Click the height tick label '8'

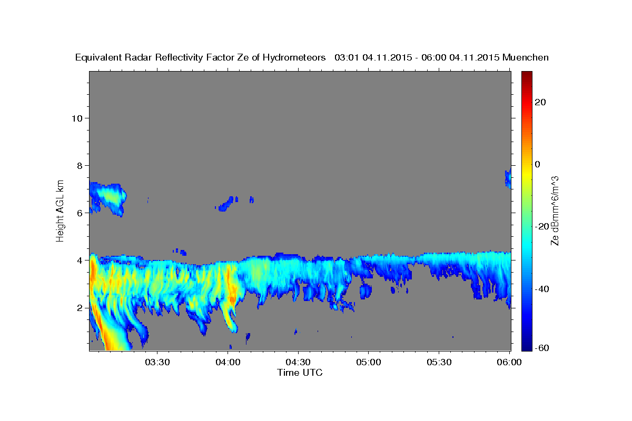[x=80, y=166]
